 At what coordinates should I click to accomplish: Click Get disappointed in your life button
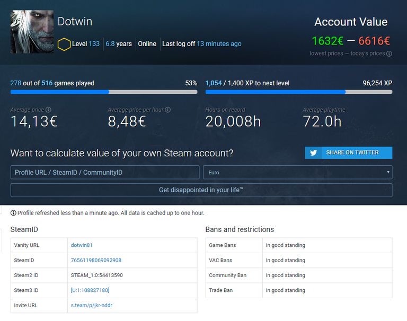201,190
